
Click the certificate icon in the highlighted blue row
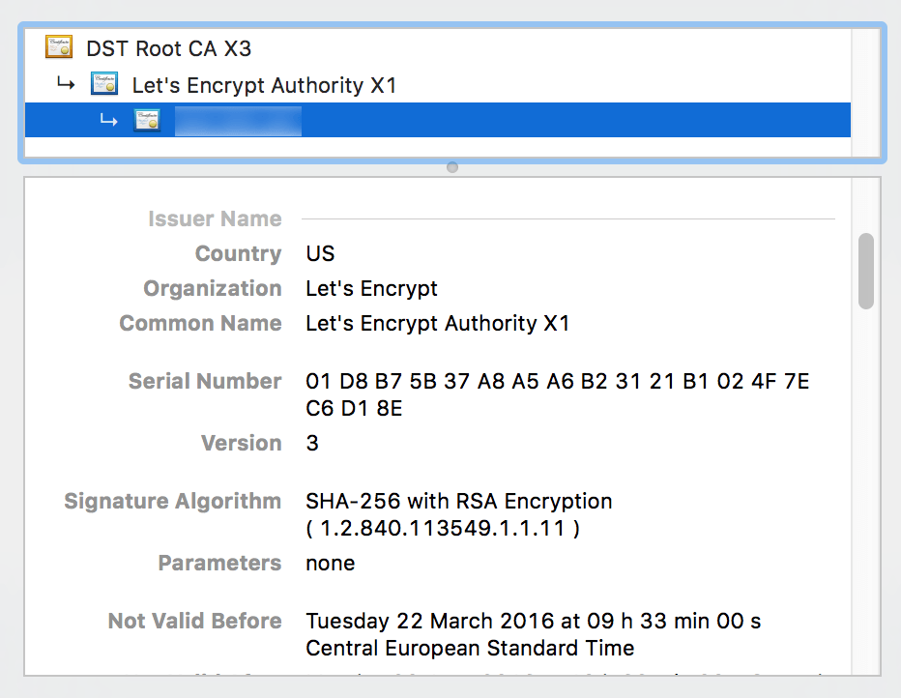pos(146,120)
